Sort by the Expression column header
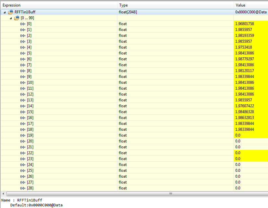 coord(59,5)
